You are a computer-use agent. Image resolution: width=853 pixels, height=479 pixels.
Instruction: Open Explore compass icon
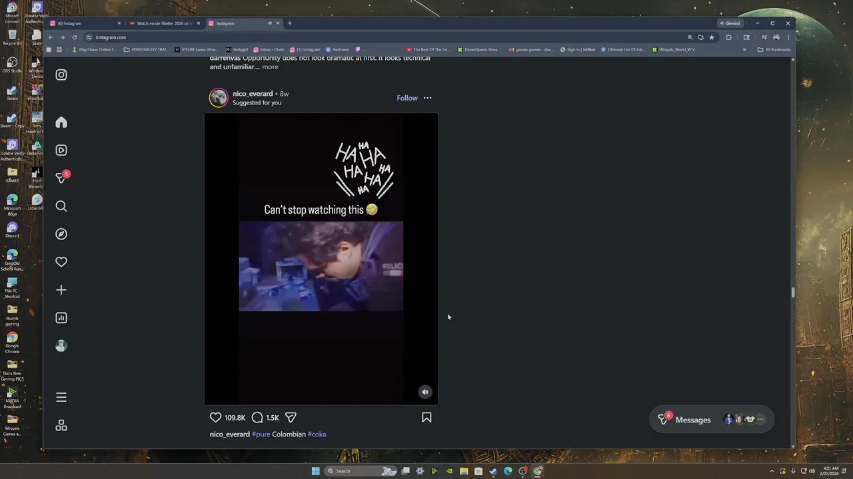coord(61,234)
